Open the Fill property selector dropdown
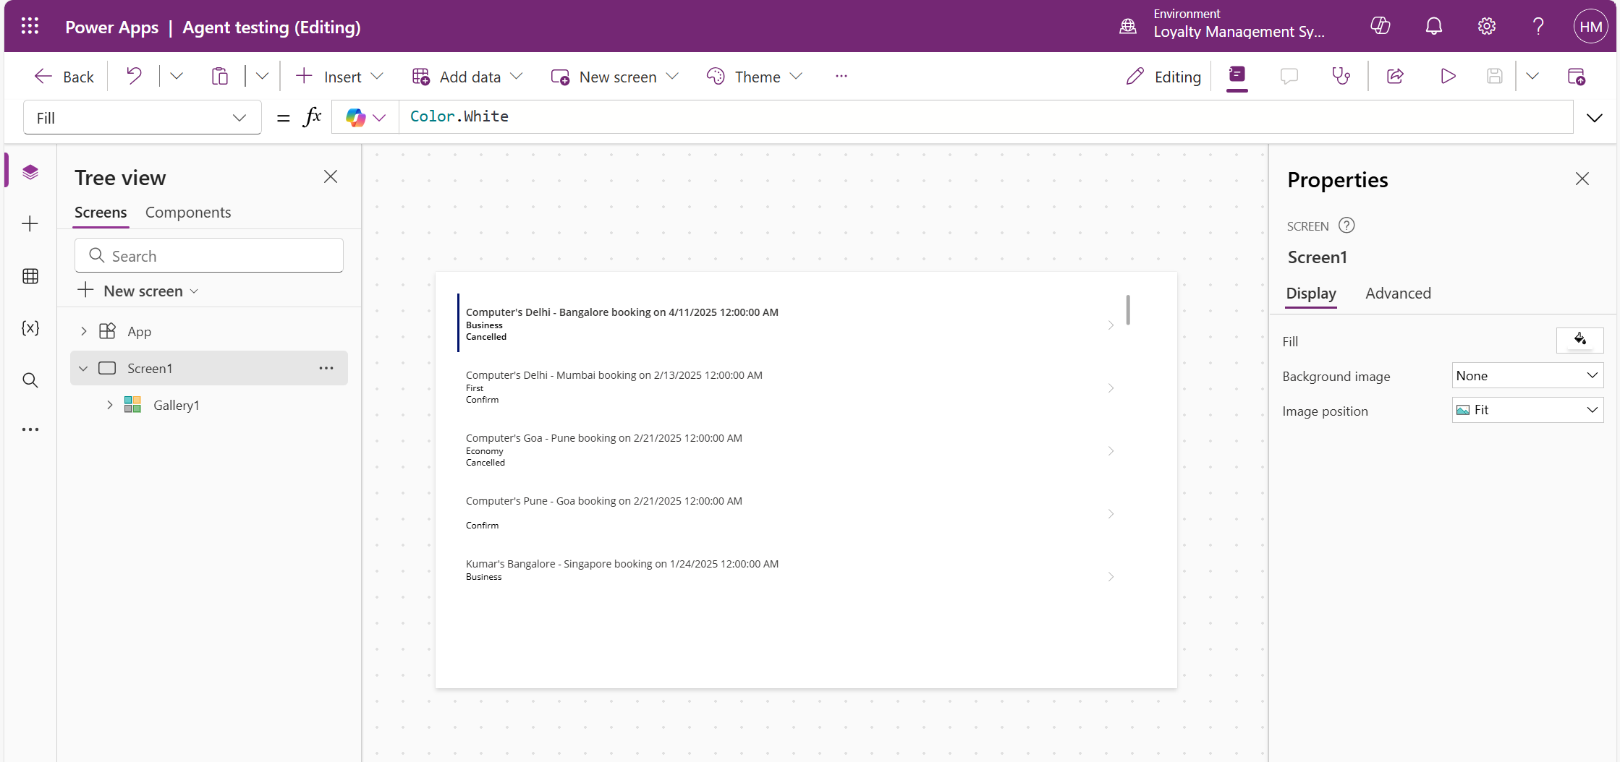This screenshot has height=762, width=1620. (x=142, y=118)
